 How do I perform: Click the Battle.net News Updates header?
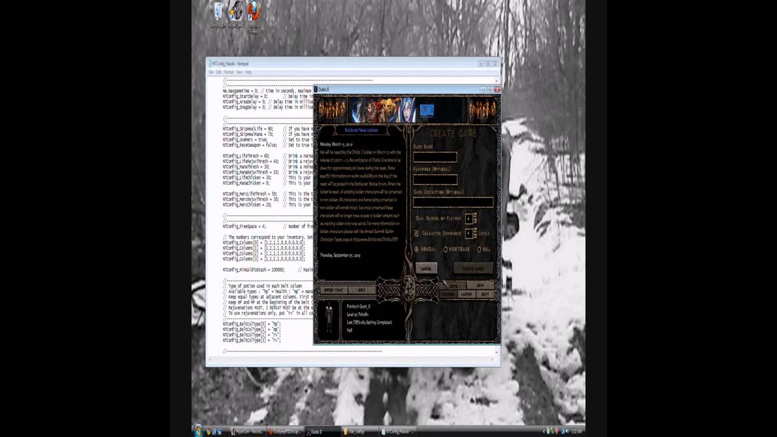click(x=361, y=130)
